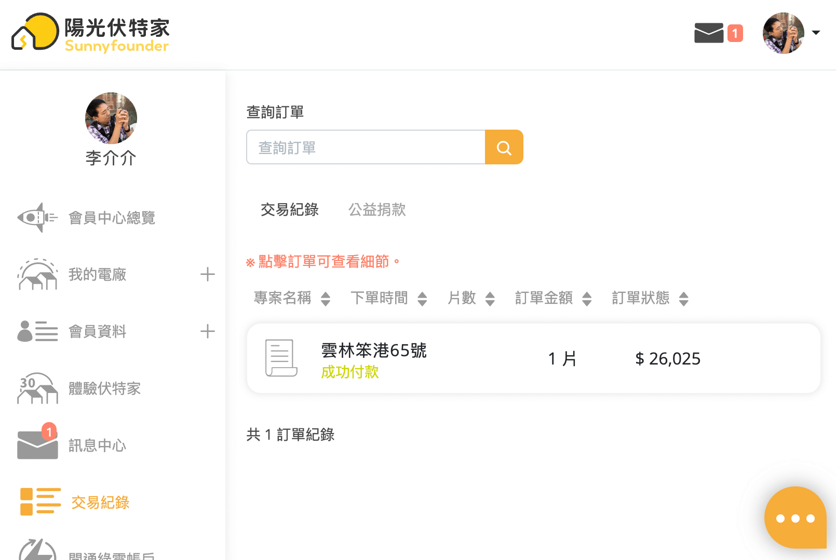Click the 我的電廠 solar plant icon
The image size is (836, 560).
[36, 275]
